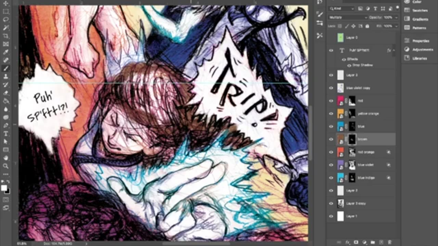The image size is (438, 246).
Task: Toggle Drop Shadow effect visibility
Action: click(349, 65)
